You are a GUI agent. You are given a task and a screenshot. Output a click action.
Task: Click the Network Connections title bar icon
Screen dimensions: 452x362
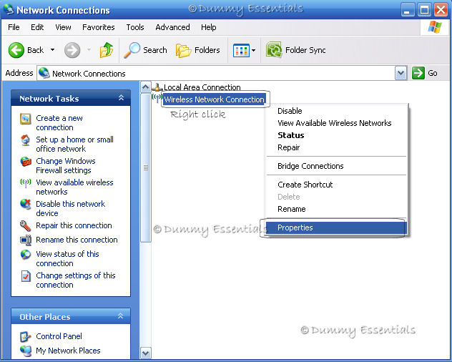[x=9, y=9]
